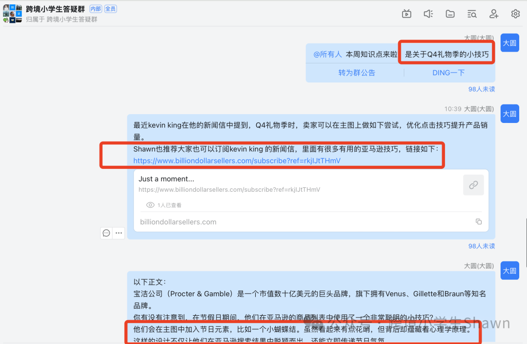Click the group avatar thumbnail top left
Screen dimensions: 527x344
pos(12,13)
